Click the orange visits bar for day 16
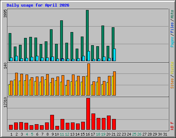Viewport: 176px width, 138px height. click(x=89, y=79)
